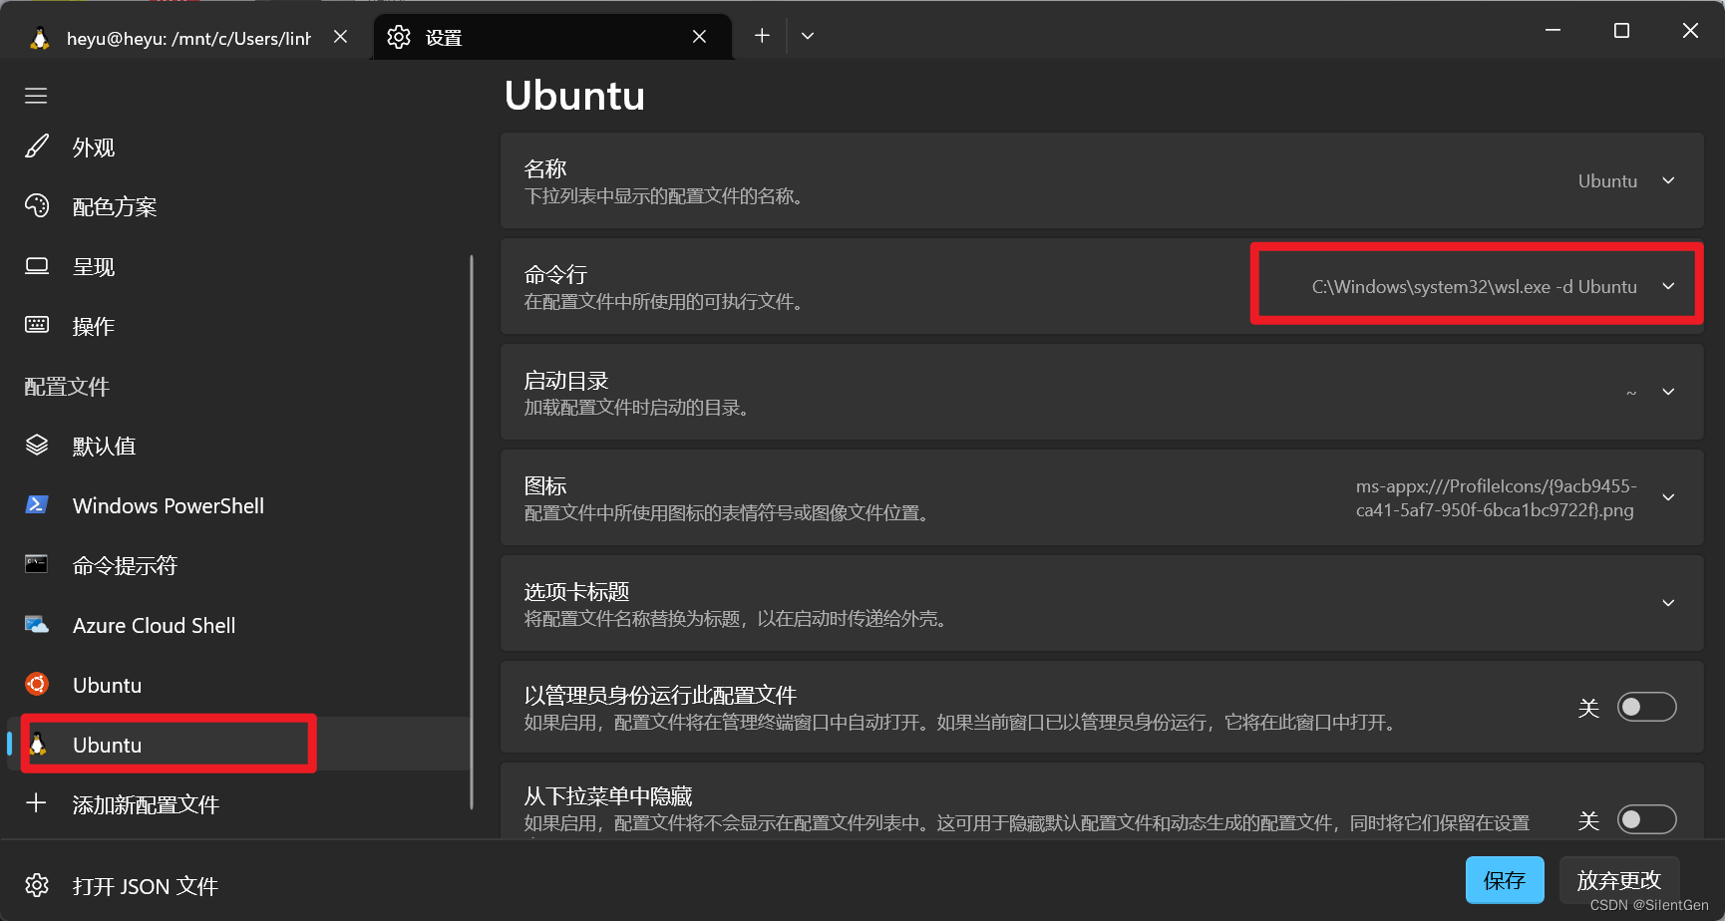Expand the 命令行 command line setting
This screenshot has height=921, width=1725.
tap(1102, 286)
